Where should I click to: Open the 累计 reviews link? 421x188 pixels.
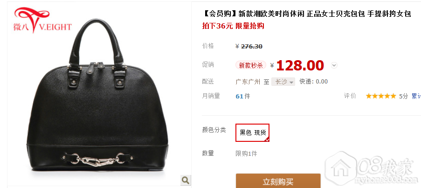[416, 96]
